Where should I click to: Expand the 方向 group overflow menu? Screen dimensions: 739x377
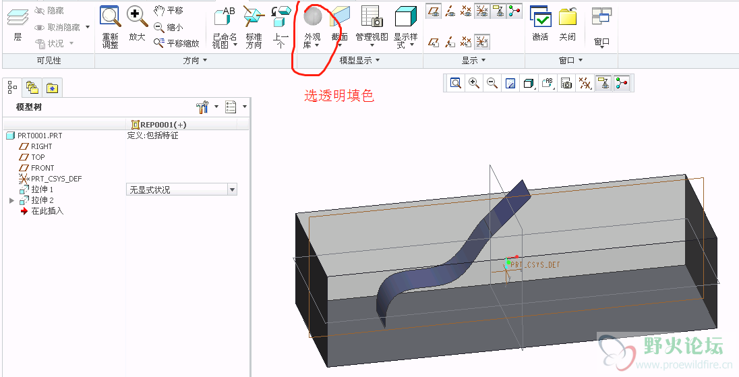[x=195, y=60]
